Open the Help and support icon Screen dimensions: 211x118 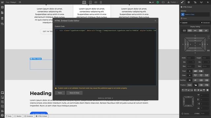2,115
